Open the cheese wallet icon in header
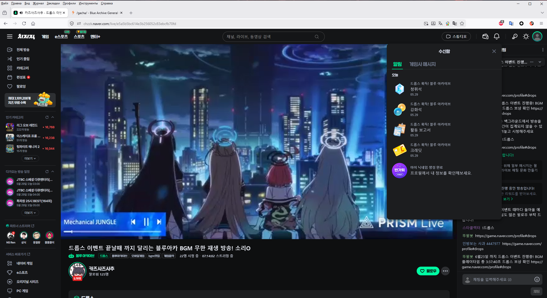 (x=485, y=36)
